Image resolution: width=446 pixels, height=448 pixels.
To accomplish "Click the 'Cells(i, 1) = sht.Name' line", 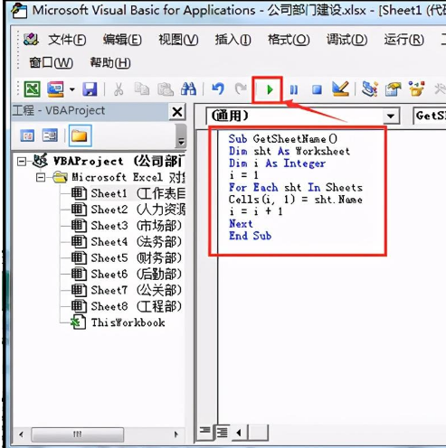I will pyautogui.click(x=296, y=200).
